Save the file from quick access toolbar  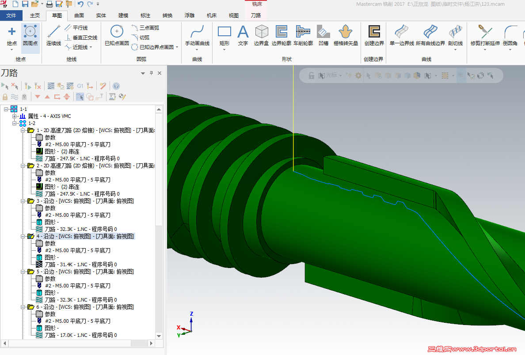click(25, 4)
